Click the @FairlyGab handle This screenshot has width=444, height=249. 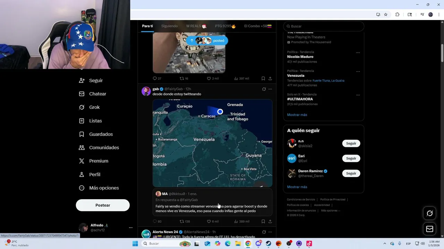pos(173,89)
